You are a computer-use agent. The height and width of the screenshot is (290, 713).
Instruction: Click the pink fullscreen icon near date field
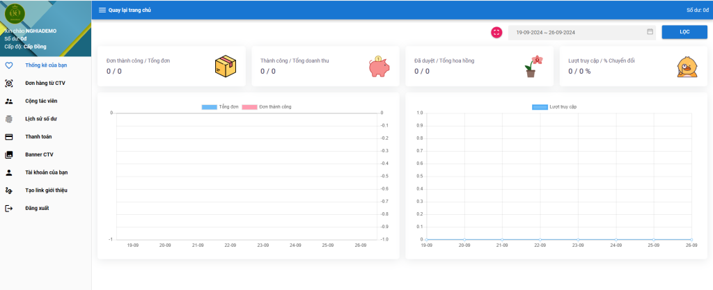pos(496,32)
